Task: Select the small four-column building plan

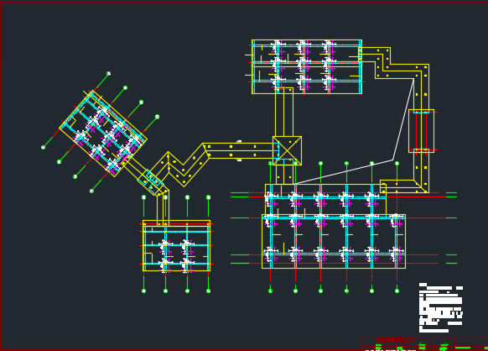Action: click(x=176, y=245)
